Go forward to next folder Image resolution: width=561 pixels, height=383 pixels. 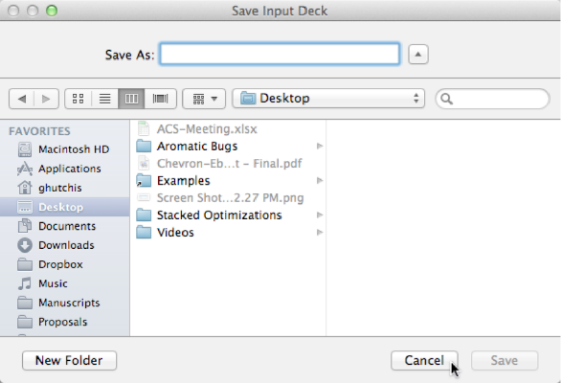click(x=46, y=99)
